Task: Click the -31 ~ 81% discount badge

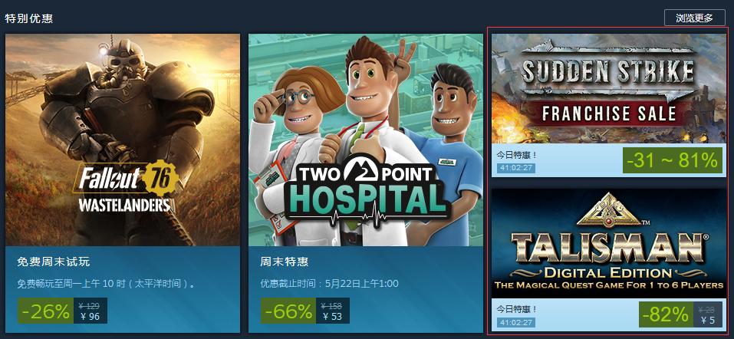Action: tap(672, 160)
